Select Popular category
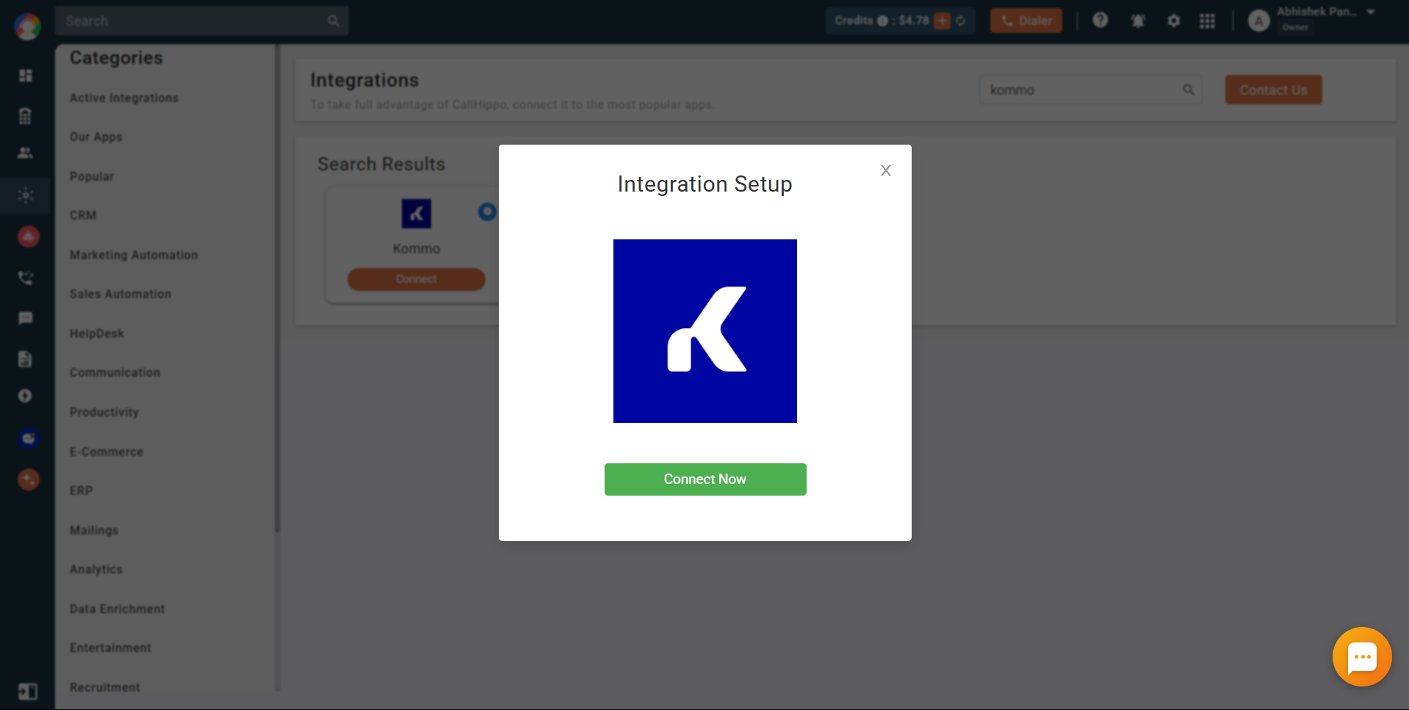 [x=92, y=176]
